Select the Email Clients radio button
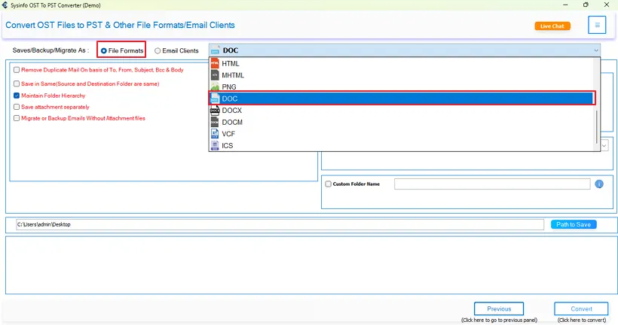 (158, 50)
